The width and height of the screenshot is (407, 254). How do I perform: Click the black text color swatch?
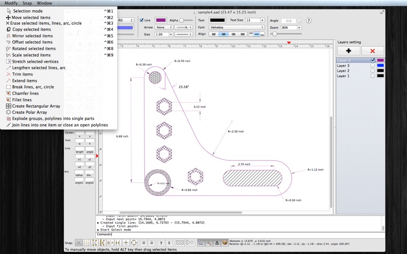click(x=217, y=20)
